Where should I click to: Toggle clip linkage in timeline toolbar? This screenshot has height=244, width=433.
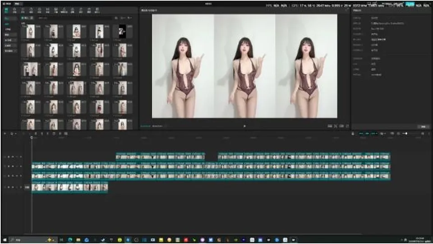374,134
